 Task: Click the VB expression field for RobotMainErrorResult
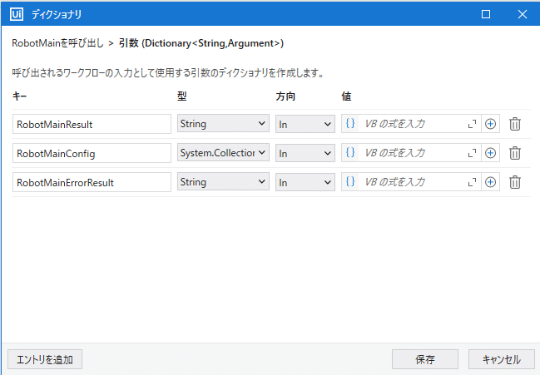[x=412, y=182]
